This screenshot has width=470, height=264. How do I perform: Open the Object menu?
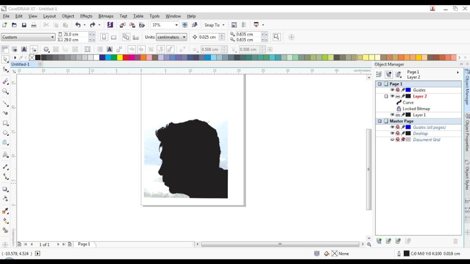click(x=68, y=16)
